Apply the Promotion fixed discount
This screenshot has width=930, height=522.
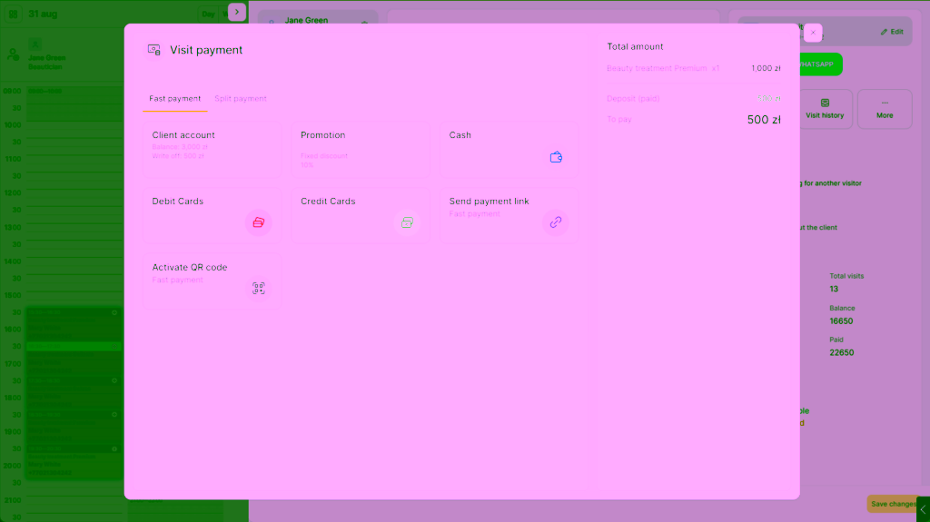tap(361, 150)
